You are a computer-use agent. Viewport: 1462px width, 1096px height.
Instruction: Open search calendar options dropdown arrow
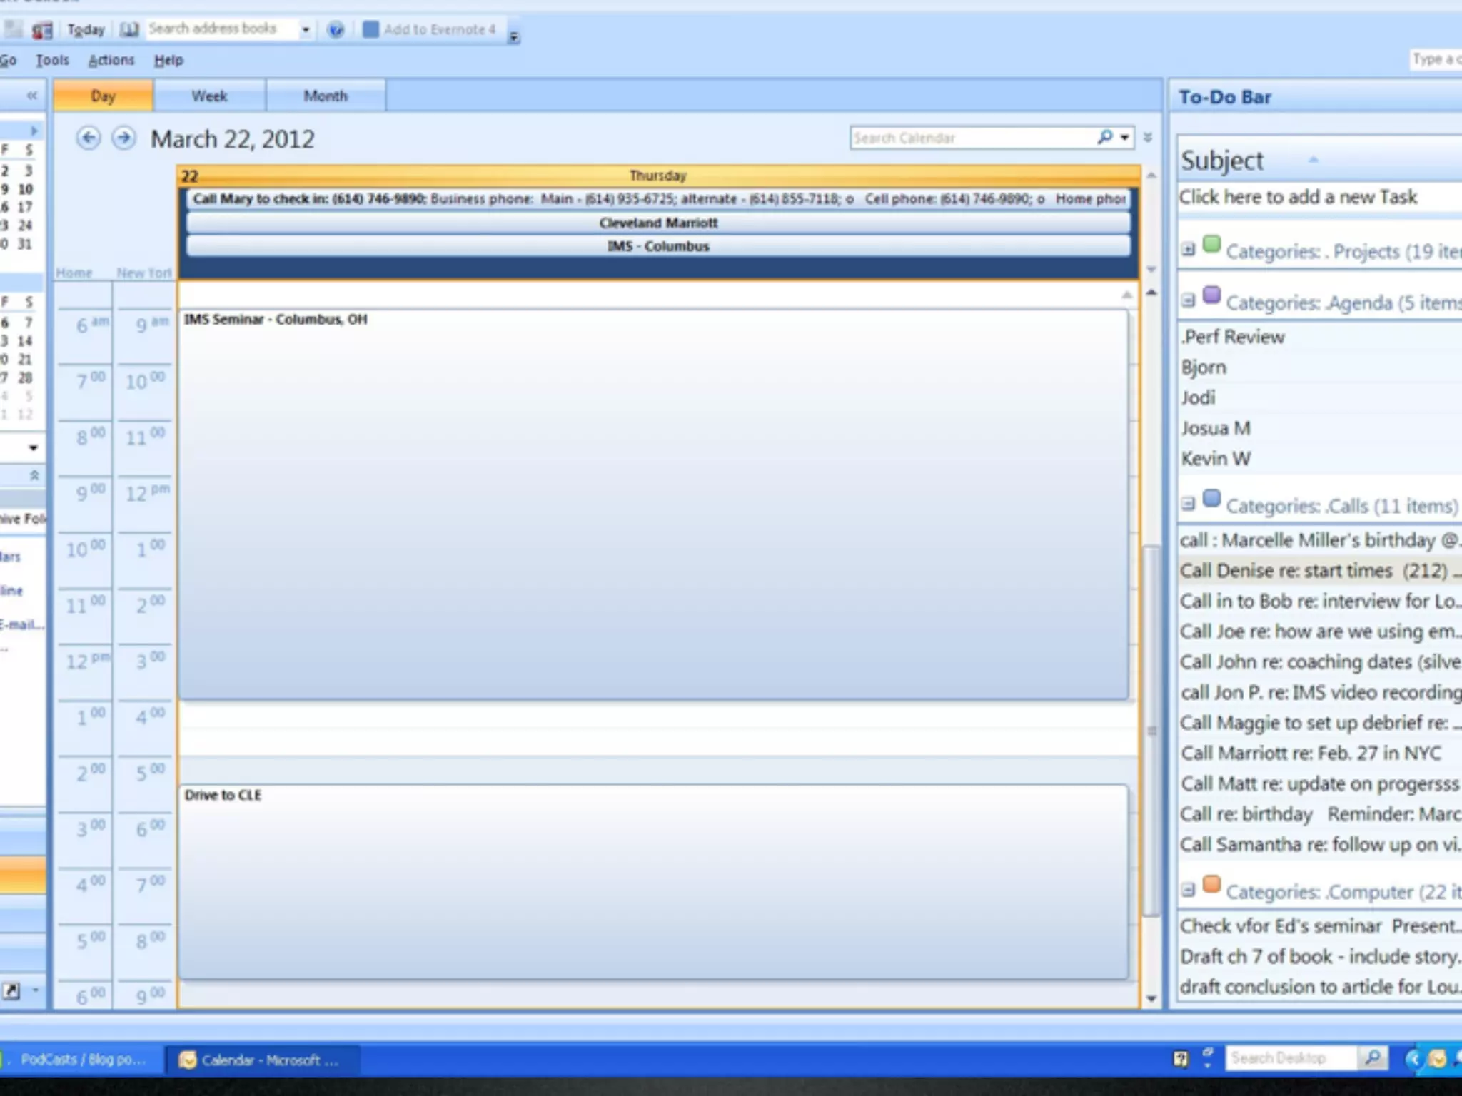tap(1125, 137)
